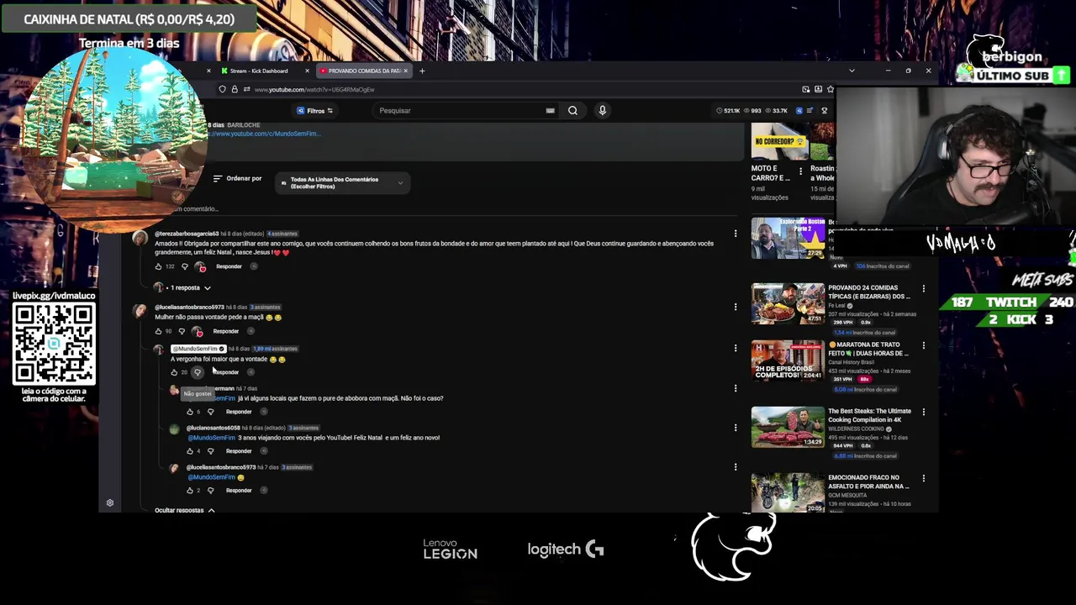Click the search magnifier button
The height and width of the screenshot is (605, 1076).
click(x=572, y=110)
